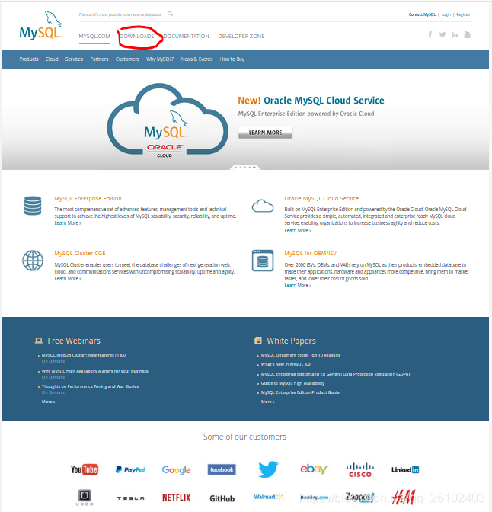This screenshot has width=492, height=512.
Task: Open the MySQL Cluster CGE heading link
Action: [x=80, y=254]
